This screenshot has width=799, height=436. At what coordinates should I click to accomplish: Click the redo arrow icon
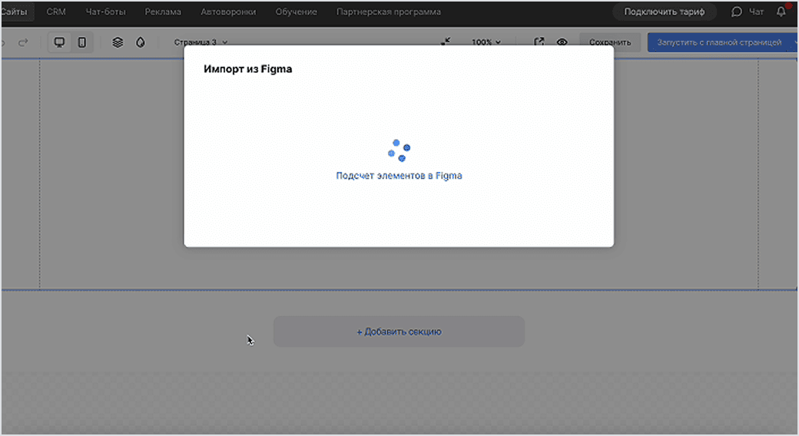[23, 42]
